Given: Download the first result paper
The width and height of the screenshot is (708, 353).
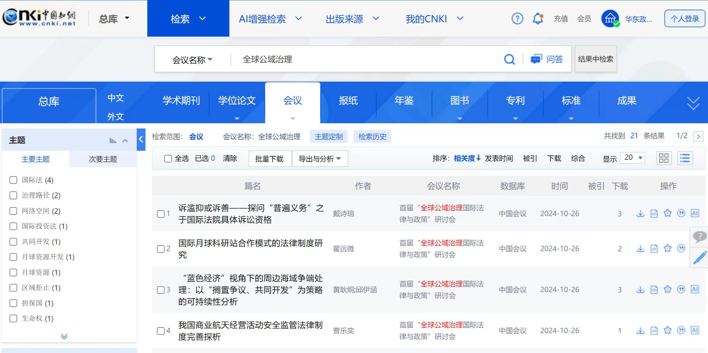Looking at the screenshot, I should click(640, 214).
